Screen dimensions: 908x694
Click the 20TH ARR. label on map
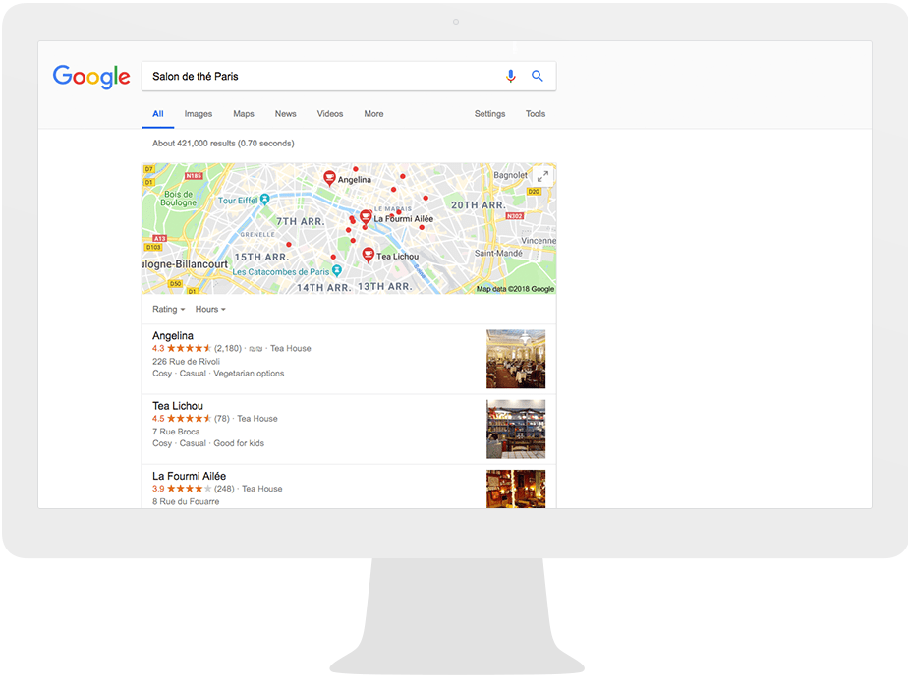[479, 205]
